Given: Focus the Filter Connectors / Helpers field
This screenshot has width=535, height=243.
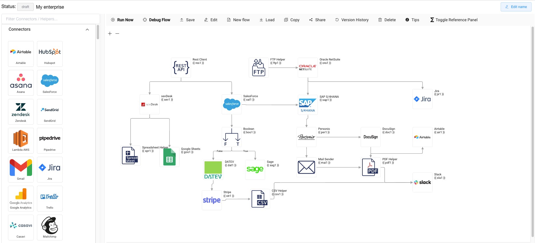Looking at the screenshot, I should point(51,19).
